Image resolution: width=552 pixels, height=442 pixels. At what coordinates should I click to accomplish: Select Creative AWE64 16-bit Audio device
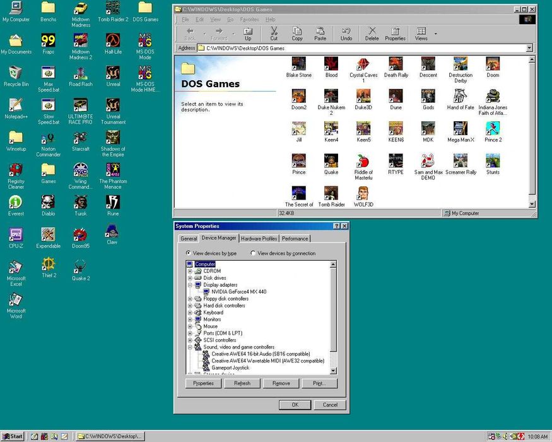(x=261, y=354)
